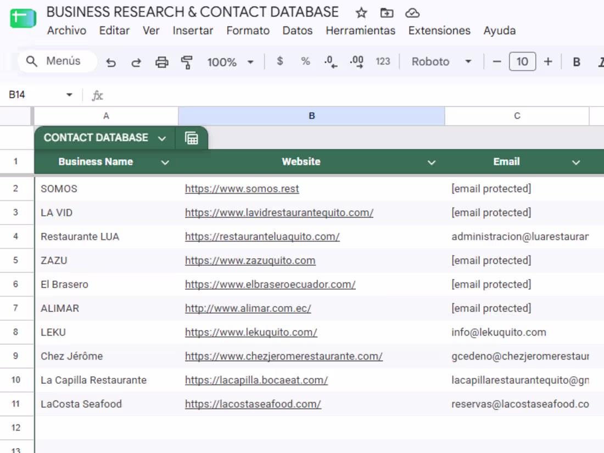Open more number formats (123)
Viewport: 604px width, 453px height.
pos(383,61)
